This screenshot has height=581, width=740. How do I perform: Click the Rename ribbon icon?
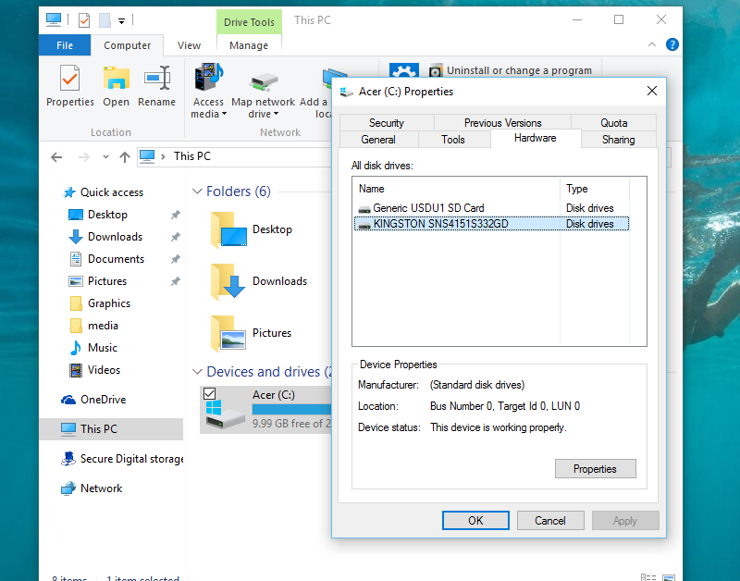click(x=156, y=79)
